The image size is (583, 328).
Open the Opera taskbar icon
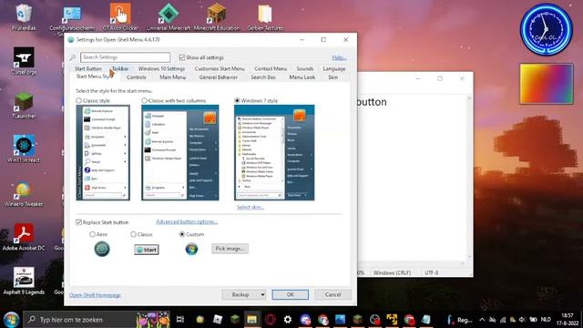271,320
